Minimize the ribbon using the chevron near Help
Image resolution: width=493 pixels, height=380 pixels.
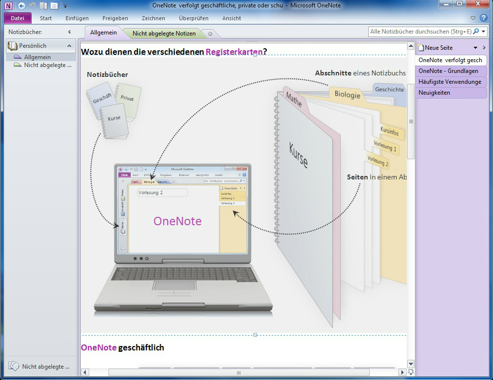click(x=473, y=18)
